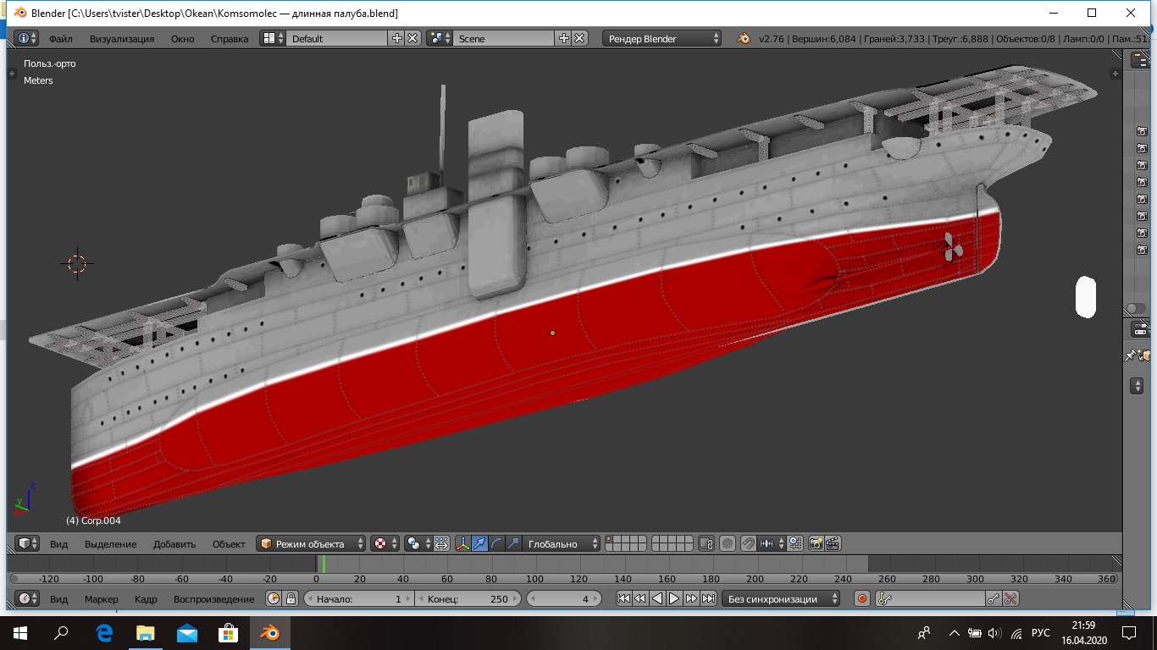This screenshot has width=1157, height=650.
Task: Click the delete keyframes icon
Action: point(1010,599)
